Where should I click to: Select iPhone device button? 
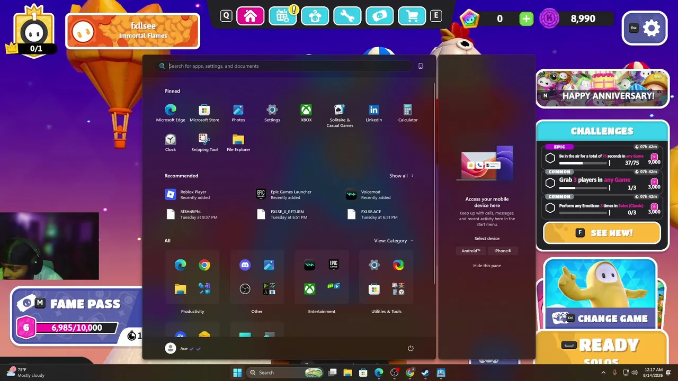pos(503,251)
